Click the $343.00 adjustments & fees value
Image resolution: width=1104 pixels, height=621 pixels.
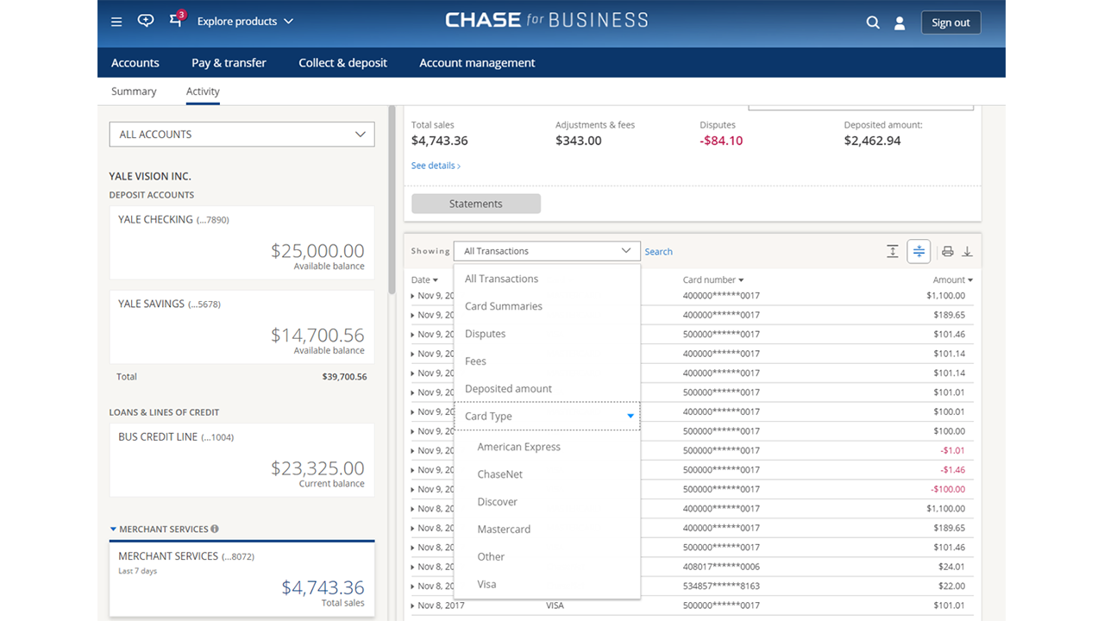579,141
